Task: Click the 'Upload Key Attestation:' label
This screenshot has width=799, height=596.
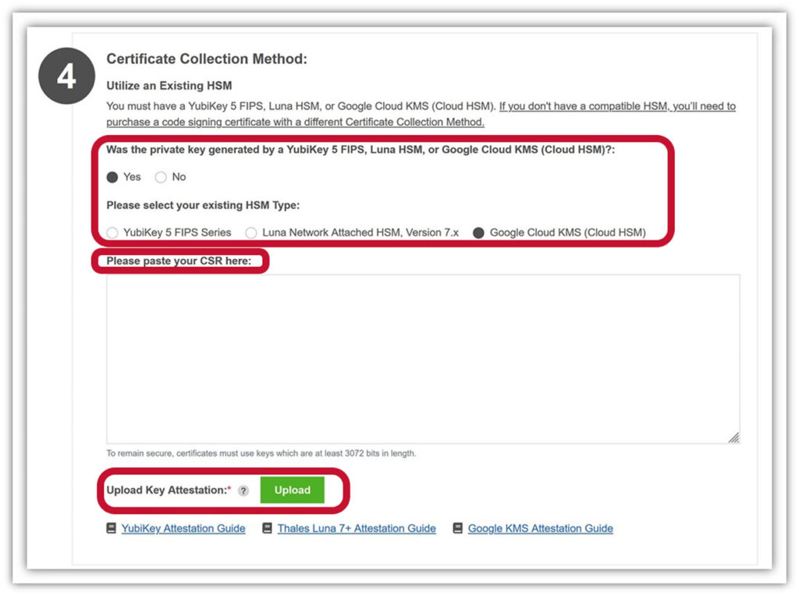Action: tap(169, 490)
